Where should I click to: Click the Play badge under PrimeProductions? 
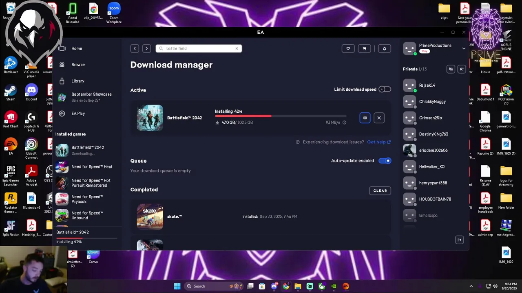[425, 51]
